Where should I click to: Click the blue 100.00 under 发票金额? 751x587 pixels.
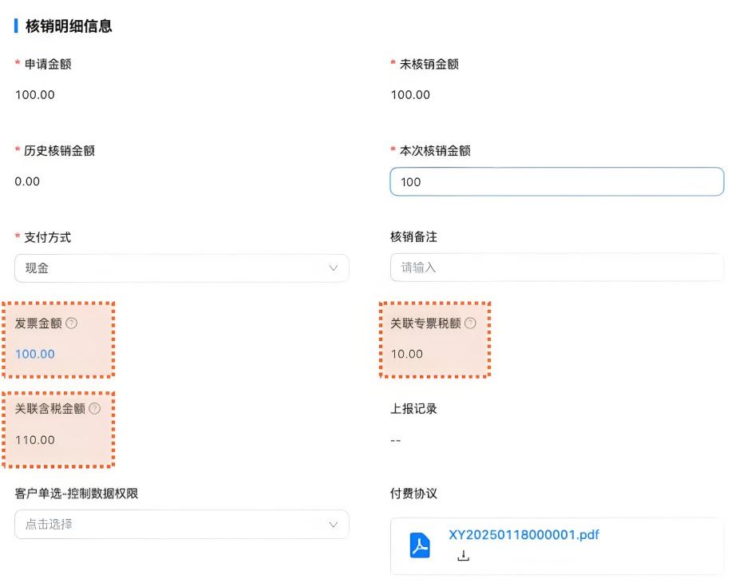[x=34, y=354]
